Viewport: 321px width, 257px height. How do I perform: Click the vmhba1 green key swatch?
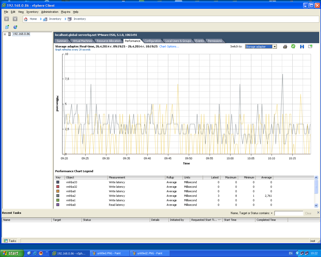58,200
